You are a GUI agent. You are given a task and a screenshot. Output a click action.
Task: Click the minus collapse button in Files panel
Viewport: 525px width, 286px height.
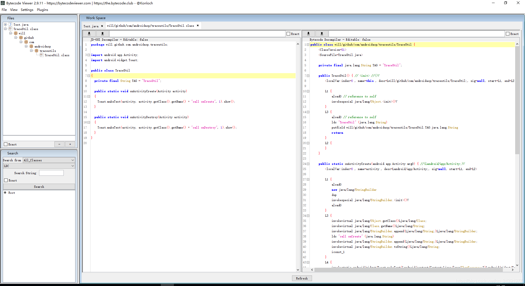point(59,144)
